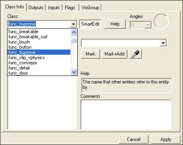Go to the VisGroup tab
The width and height of the screenshot is (183, 145).
90,8
